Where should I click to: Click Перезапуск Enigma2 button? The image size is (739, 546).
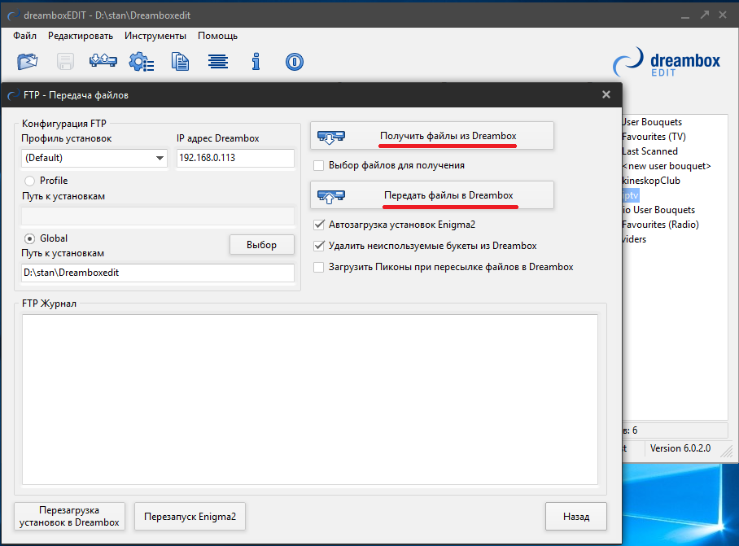coord(190,517)
